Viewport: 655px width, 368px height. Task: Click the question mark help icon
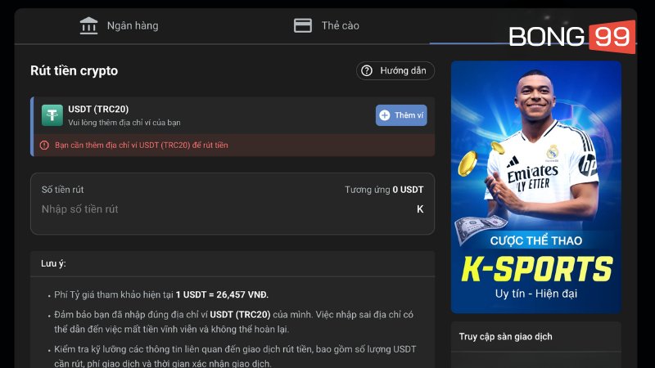click(x=367, y=71)
